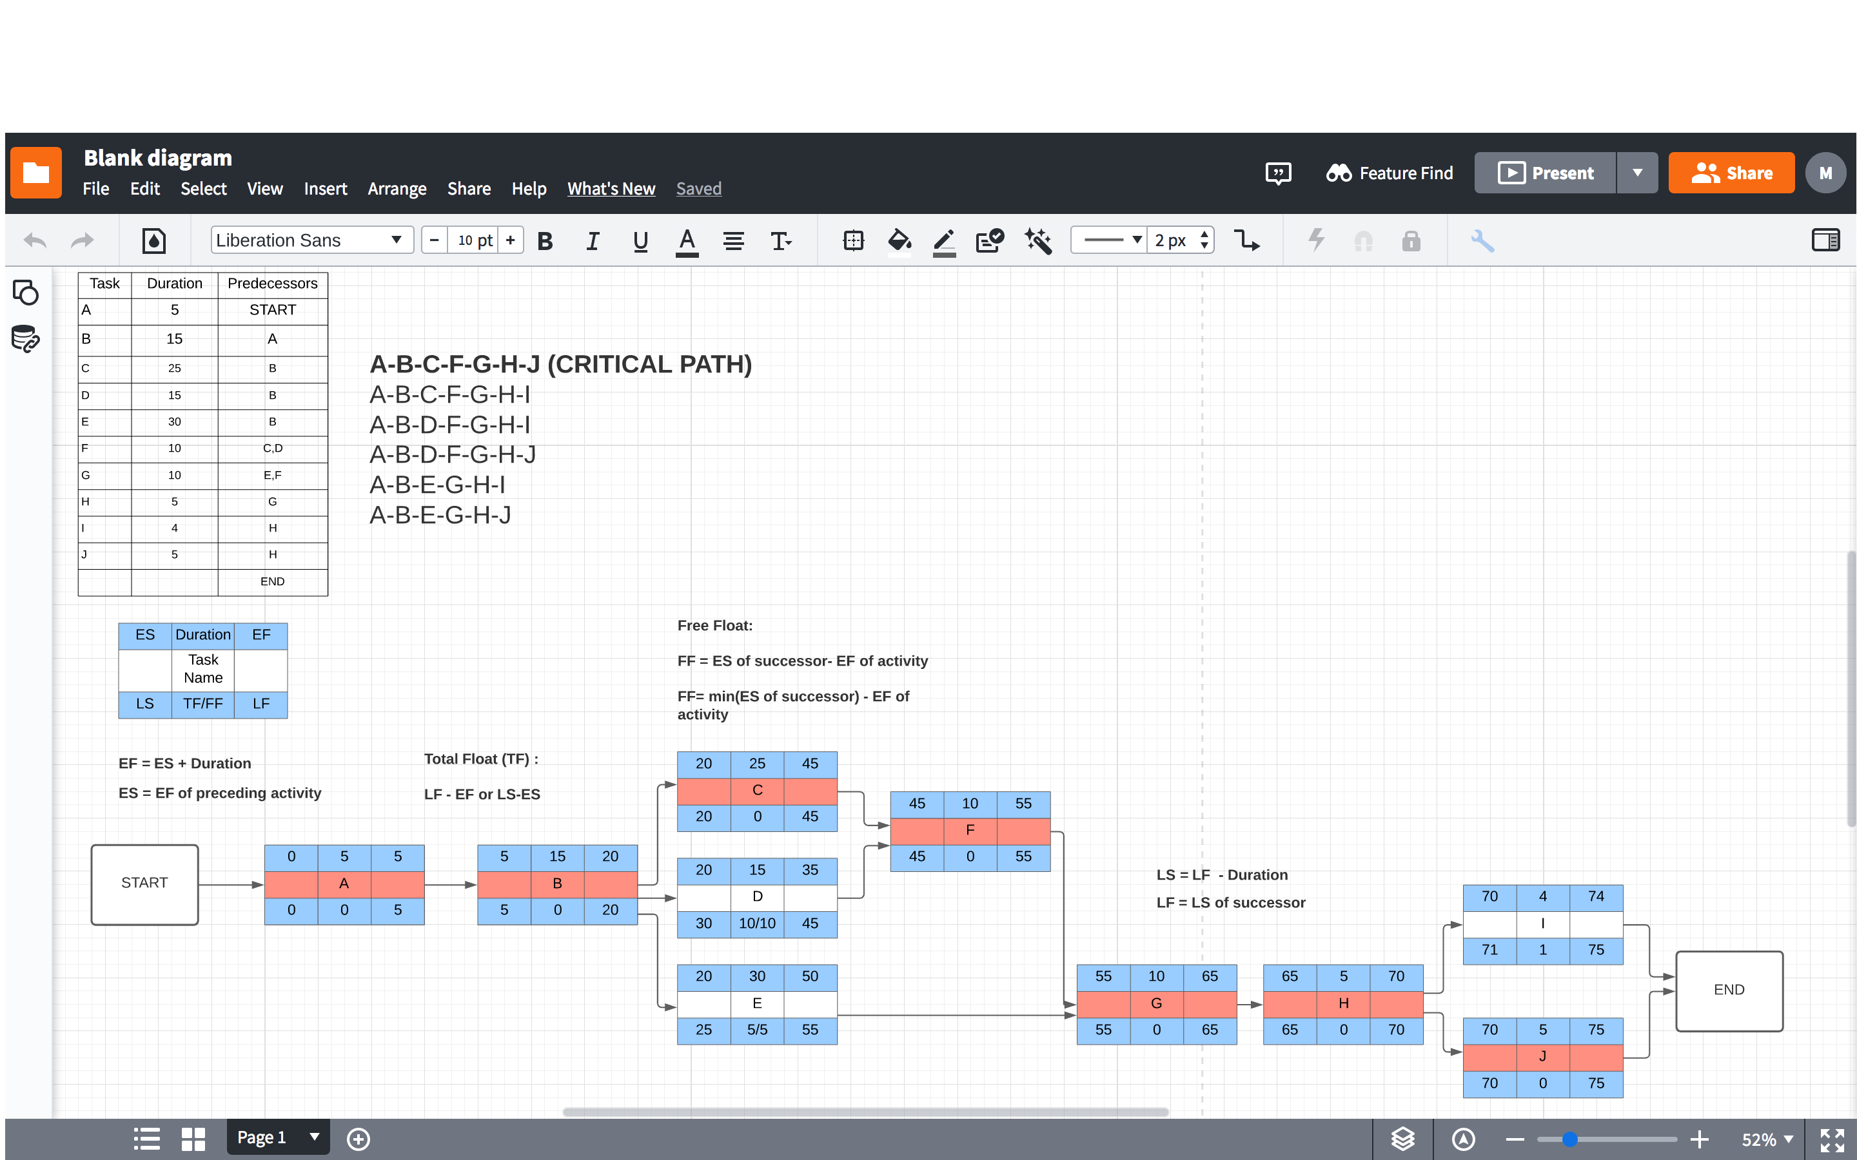Click the fill color paint bucket
Viewport: 1857px width, 1160px height.
click(x=899, y=241)
